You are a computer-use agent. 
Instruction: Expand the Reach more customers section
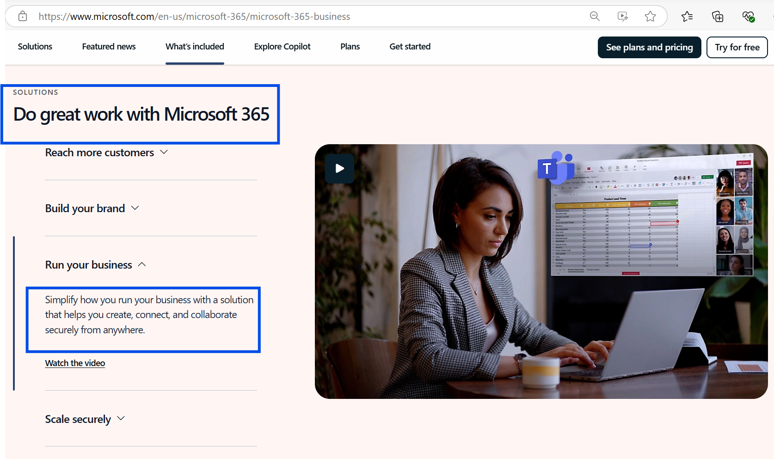[x=106, y=153]
